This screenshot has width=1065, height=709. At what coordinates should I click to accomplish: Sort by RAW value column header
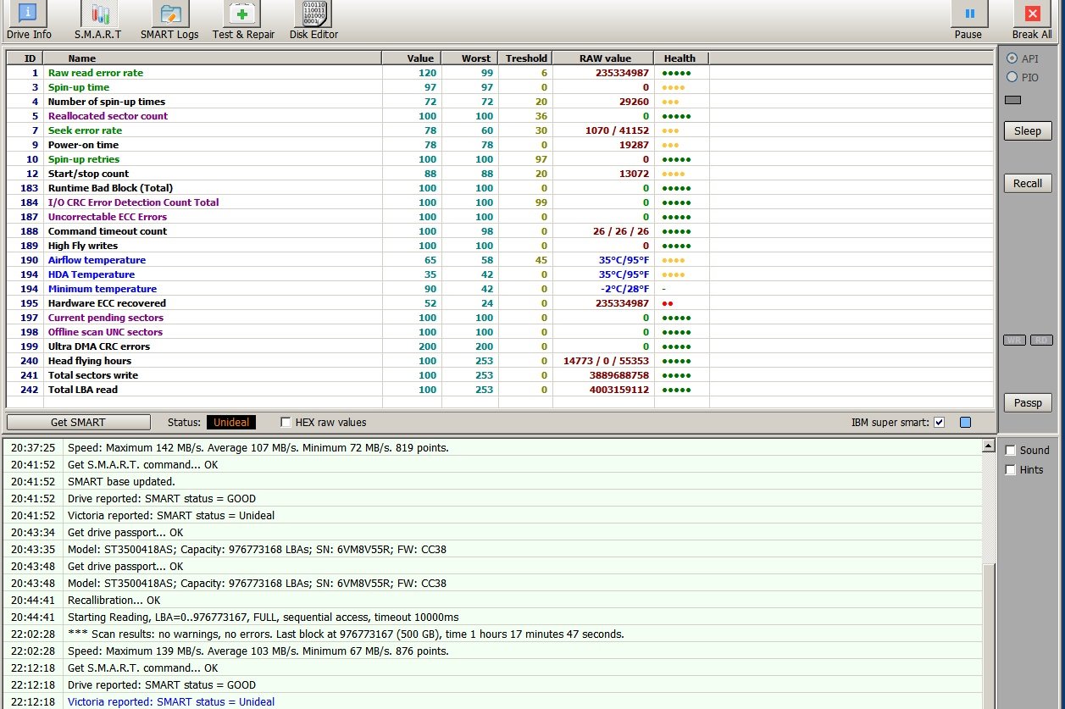(604, 58)
